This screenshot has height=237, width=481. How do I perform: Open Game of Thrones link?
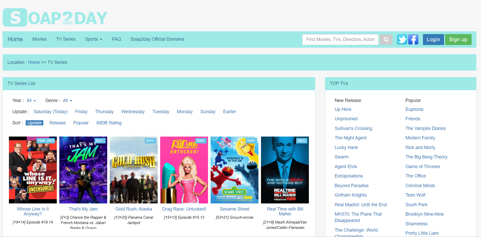[423, 167]
